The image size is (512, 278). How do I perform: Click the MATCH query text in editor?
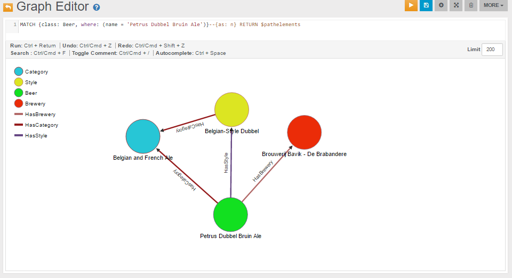(x=160, y=24)
